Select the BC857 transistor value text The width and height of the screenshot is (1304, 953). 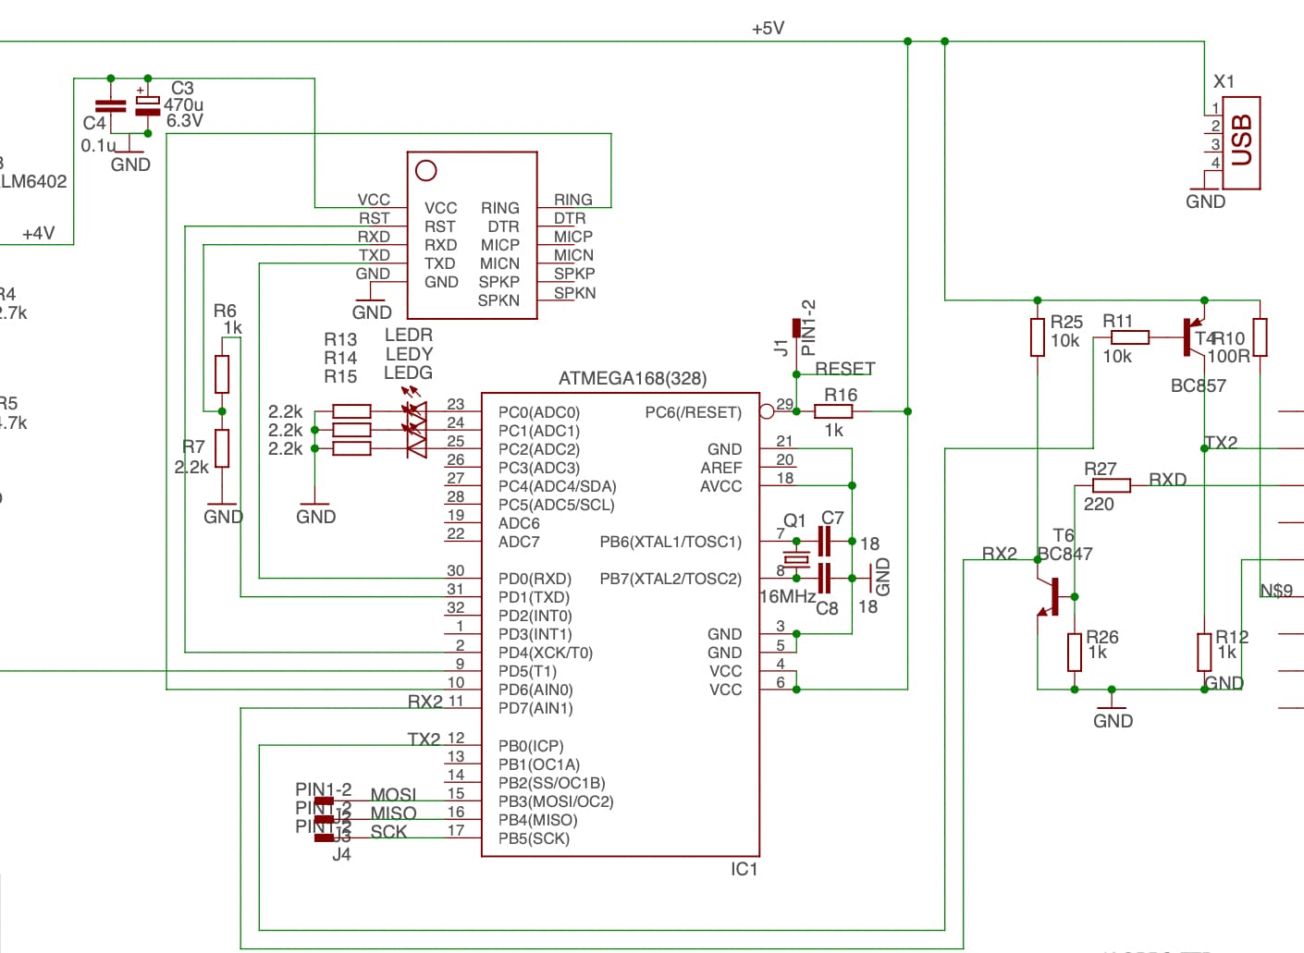[1199, 385]
